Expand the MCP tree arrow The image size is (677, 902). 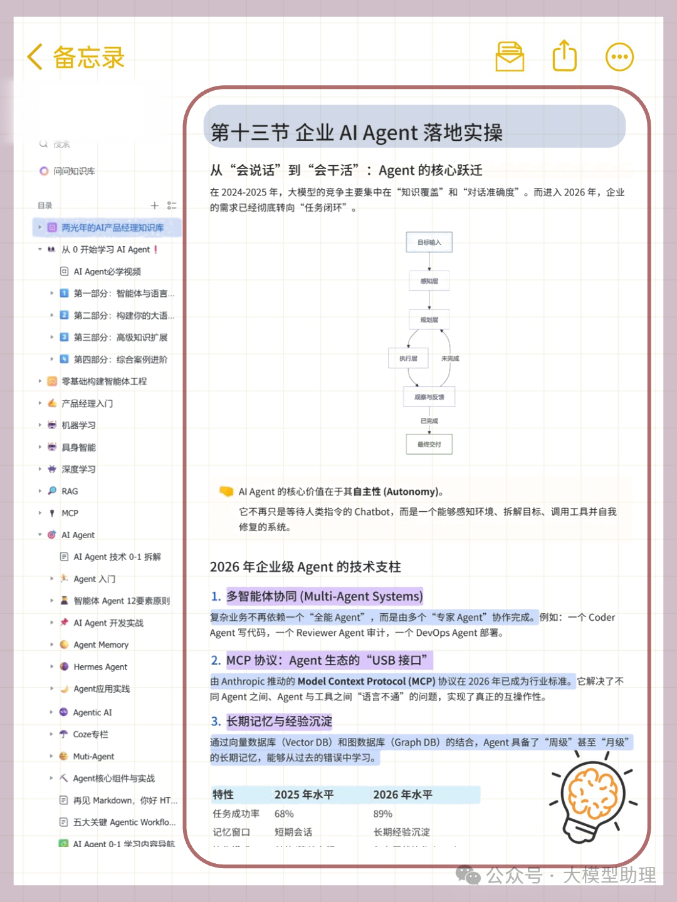coord(40,513)
